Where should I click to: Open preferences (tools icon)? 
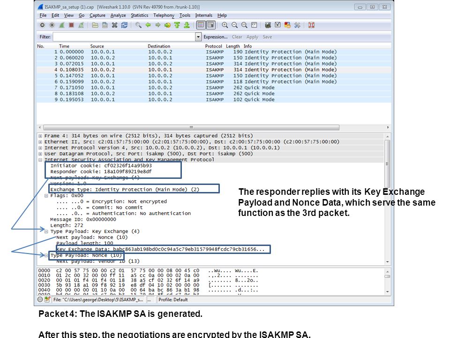(x=297, y=25)
